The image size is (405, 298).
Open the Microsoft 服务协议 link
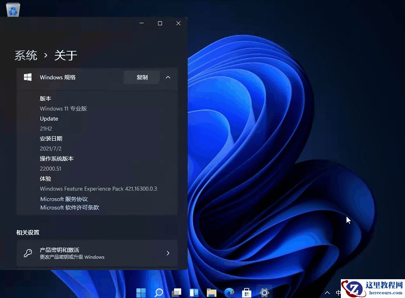pyautogui.click(x=64, y=199)
